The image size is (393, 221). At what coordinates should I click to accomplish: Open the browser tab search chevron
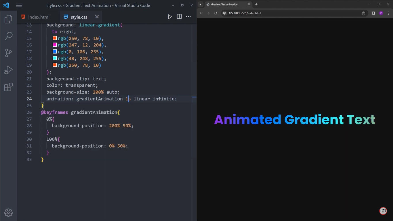click(x=201, y=4)
